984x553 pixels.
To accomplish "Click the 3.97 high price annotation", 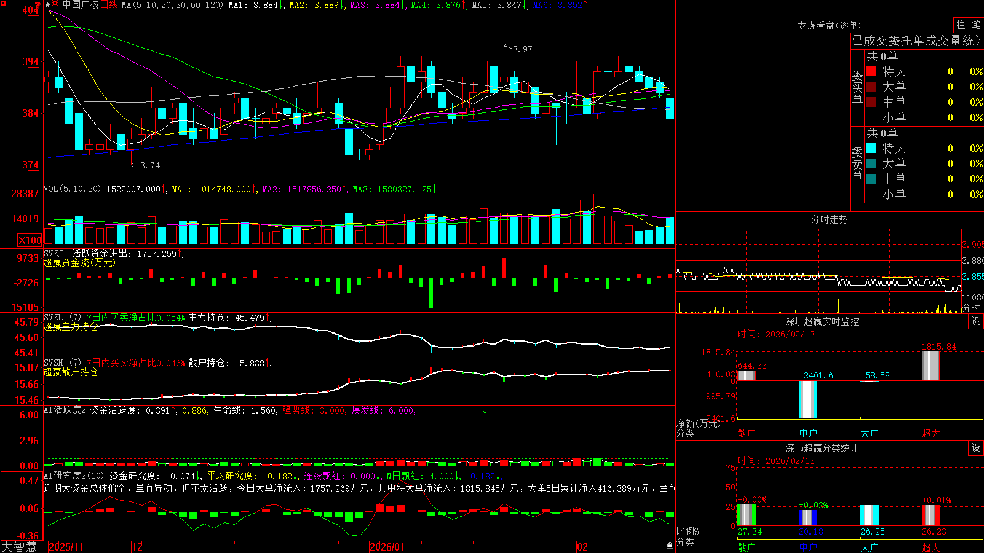I will 522,49.
